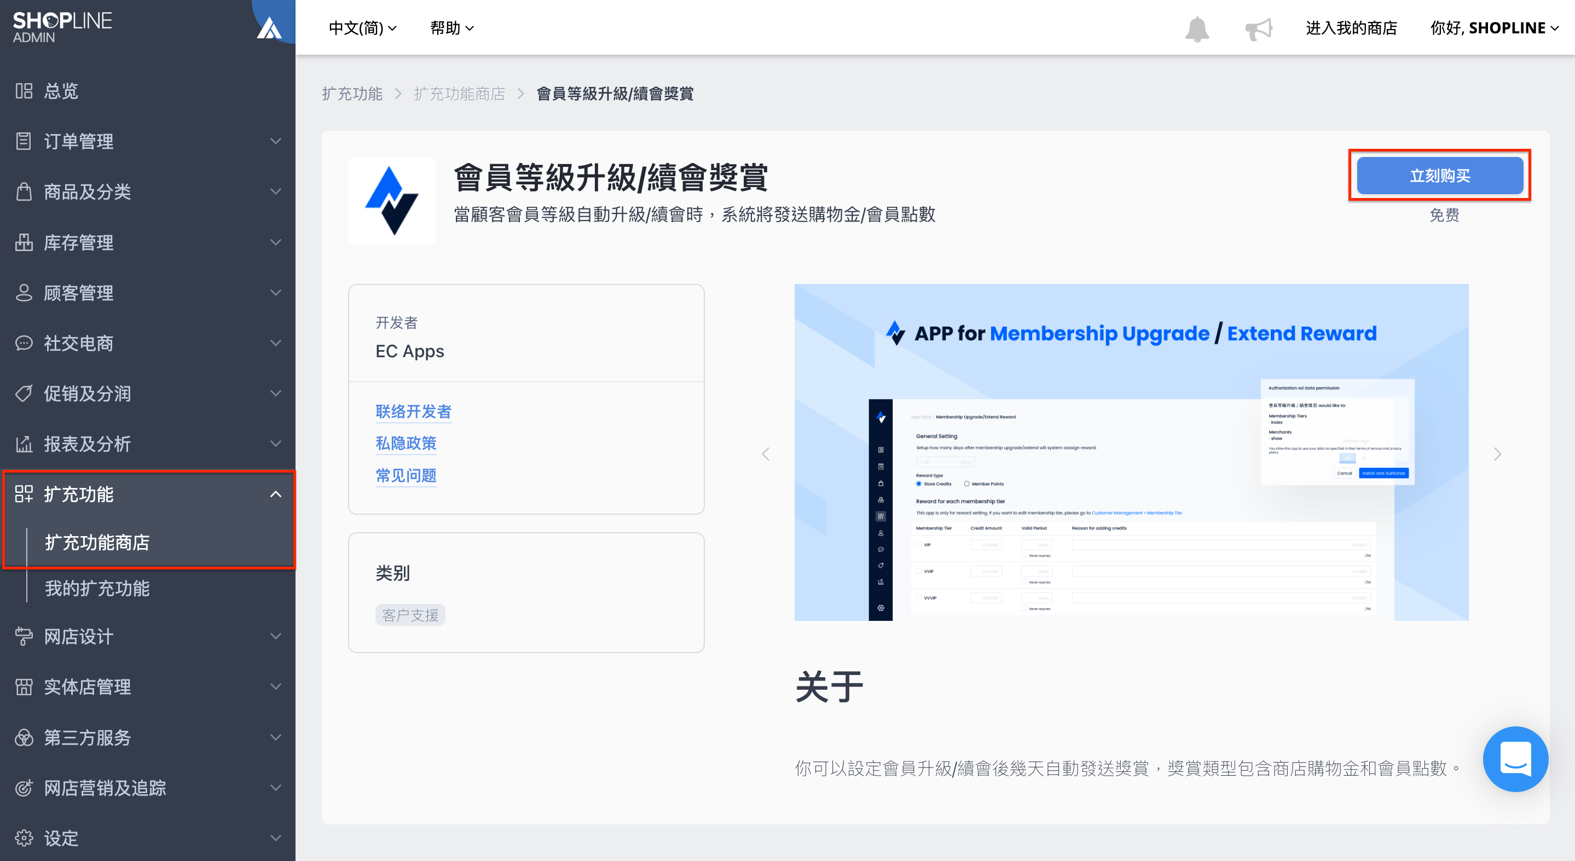
Task: Show next screenshot with right arrow
Action: 1497,453
